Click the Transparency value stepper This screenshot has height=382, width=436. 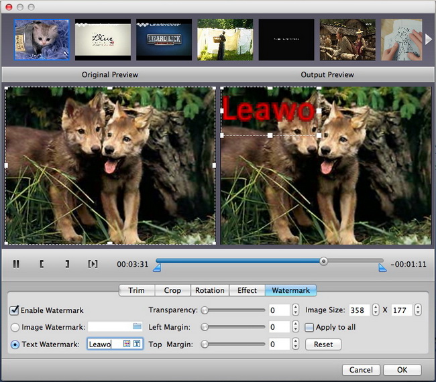click(x=295, y=310)
